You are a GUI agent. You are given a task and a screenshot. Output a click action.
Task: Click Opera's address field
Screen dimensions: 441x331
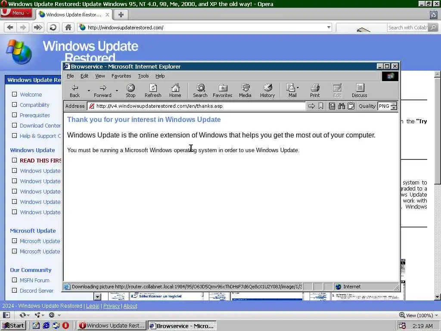click(205, 27)
